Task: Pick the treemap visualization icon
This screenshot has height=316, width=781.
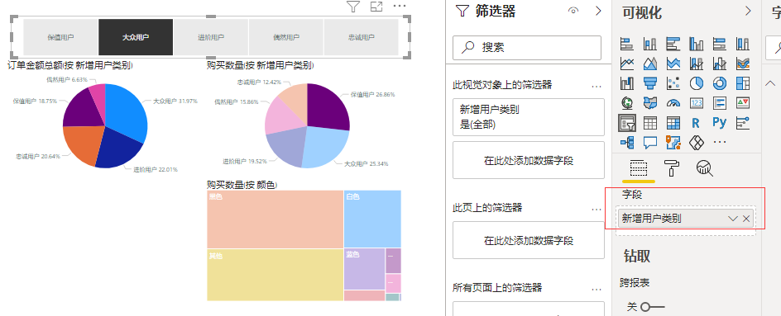Action: 743,83
